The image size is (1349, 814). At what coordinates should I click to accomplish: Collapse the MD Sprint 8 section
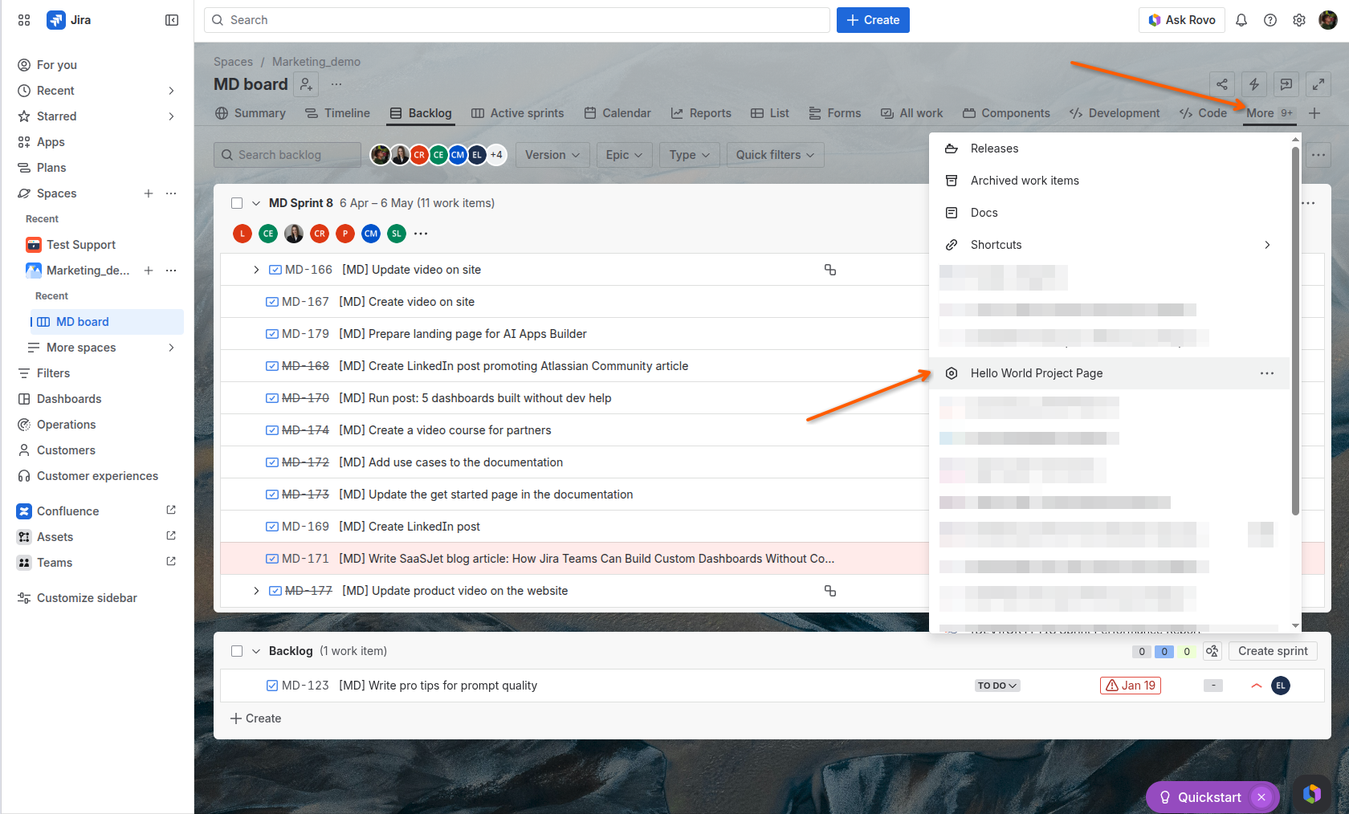coord(256,203)
